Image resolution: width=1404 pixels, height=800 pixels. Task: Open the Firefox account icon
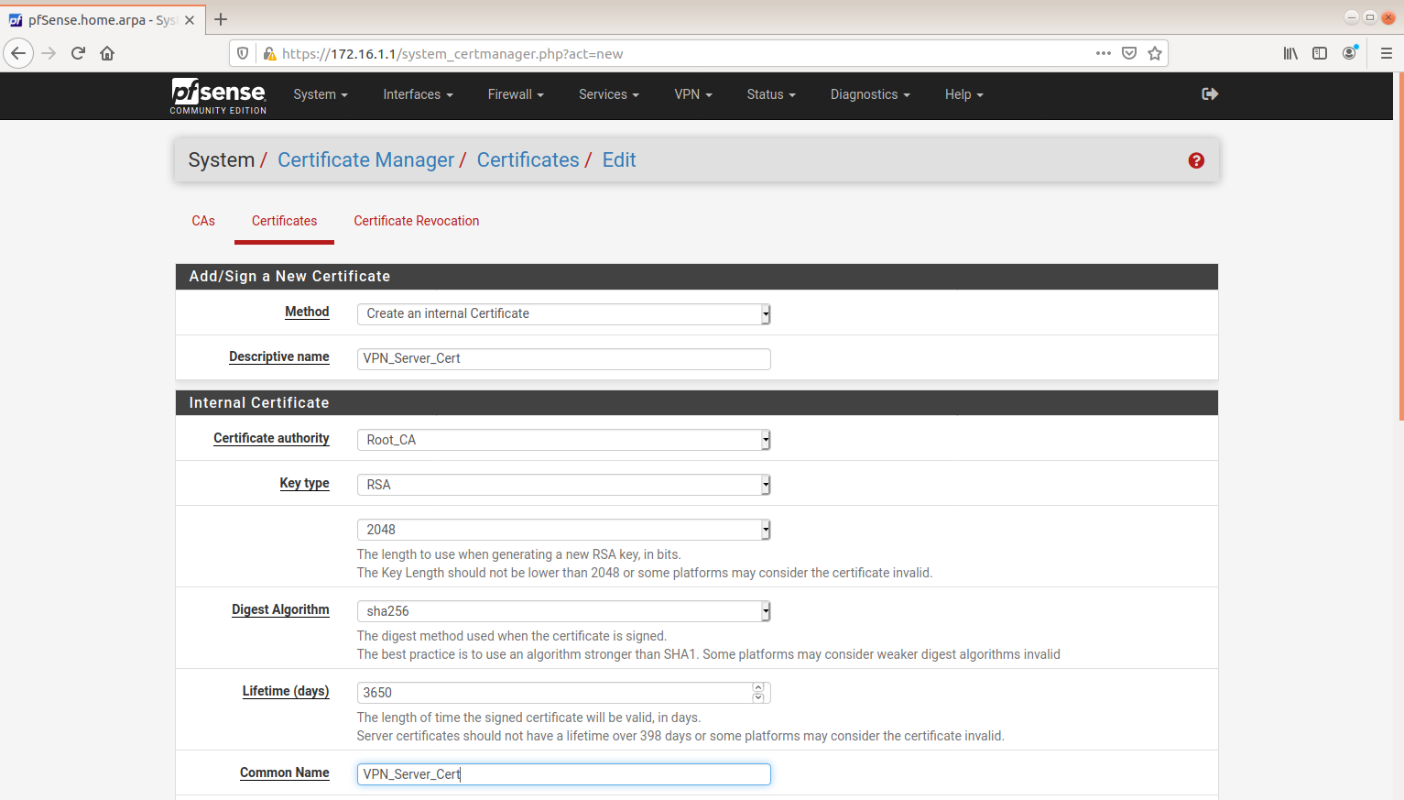click(x=1349, y=53)
